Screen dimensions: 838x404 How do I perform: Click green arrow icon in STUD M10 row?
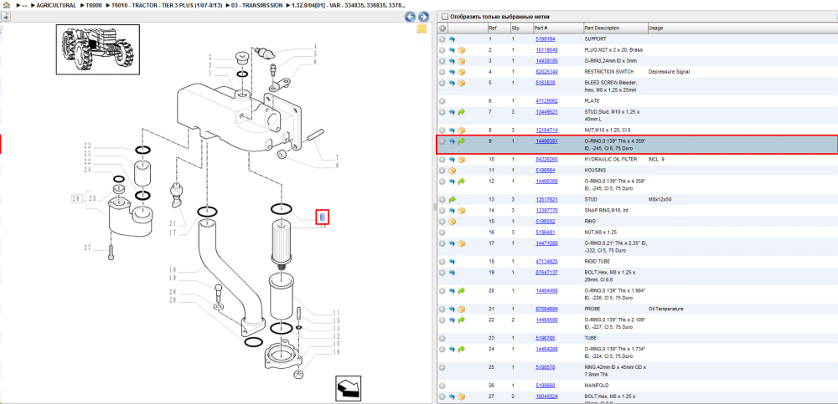[461, 112]
